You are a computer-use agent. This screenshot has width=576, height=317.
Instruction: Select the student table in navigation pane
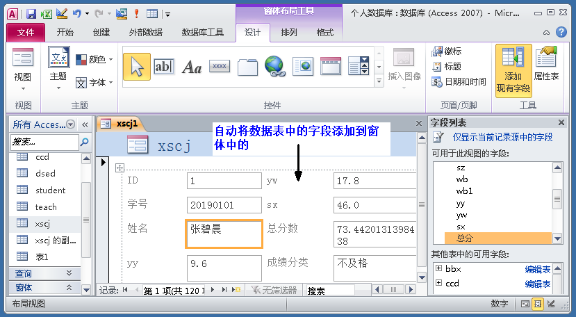point(45,190)
